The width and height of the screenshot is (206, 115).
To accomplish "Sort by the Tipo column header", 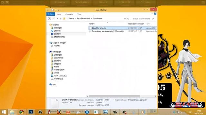I will click(148, 24).
